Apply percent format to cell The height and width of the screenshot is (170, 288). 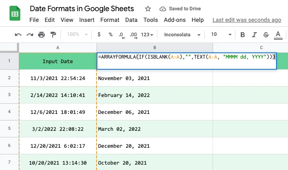(x=110, y=35)
